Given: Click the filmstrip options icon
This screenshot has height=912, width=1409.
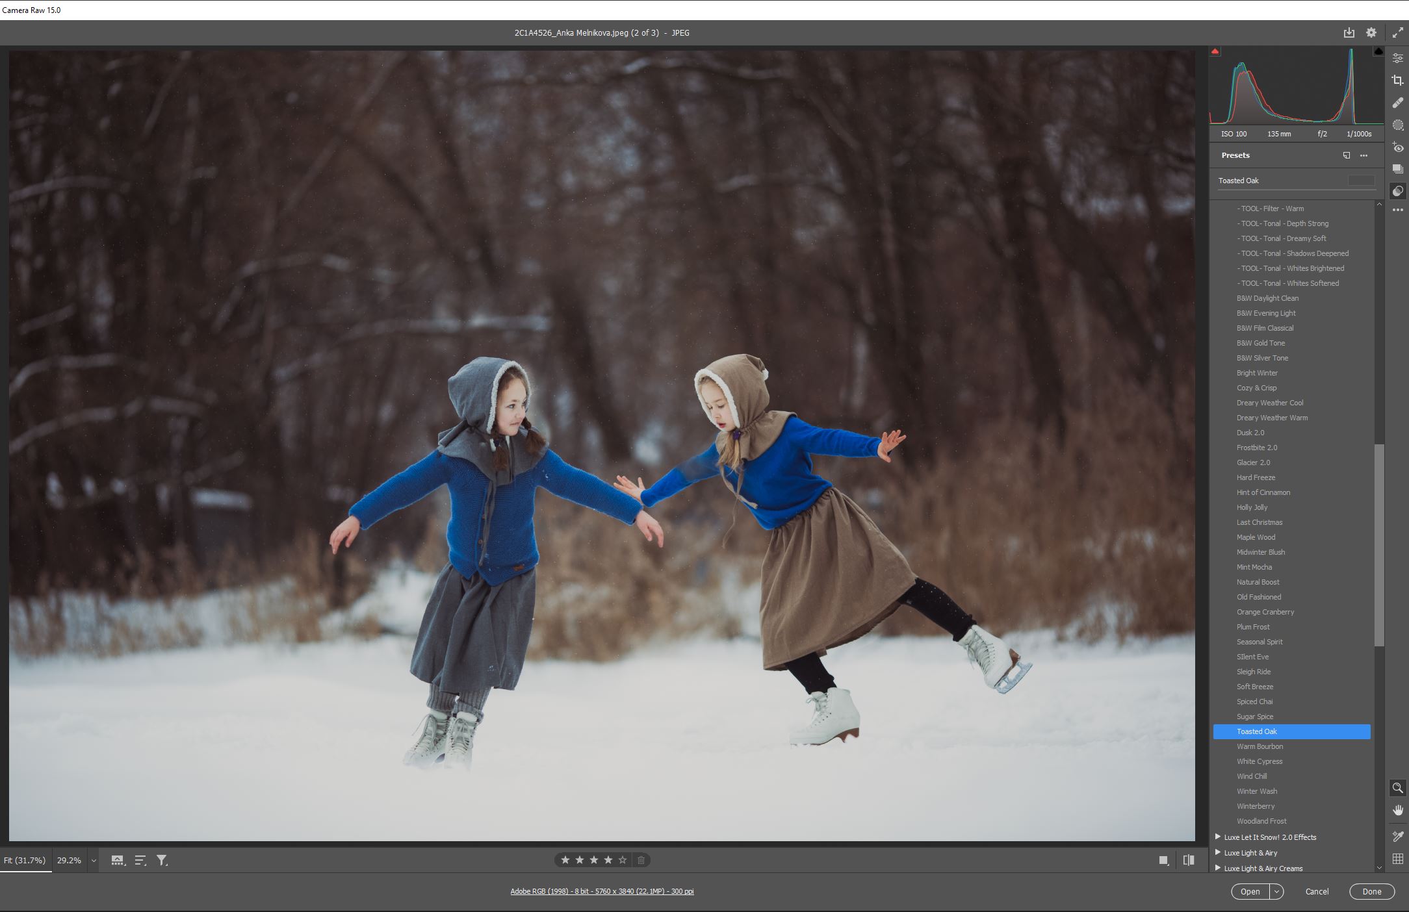Looking at the screenshot, I should 118,860.
